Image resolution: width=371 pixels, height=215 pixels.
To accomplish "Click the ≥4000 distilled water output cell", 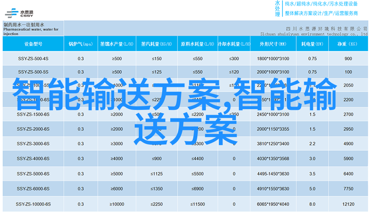I will click(117, 159).
